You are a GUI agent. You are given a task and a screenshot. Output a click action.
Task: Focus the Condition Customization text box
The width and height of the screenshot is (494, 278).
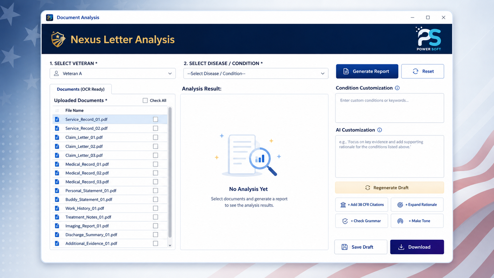click(x=390, y=108)
